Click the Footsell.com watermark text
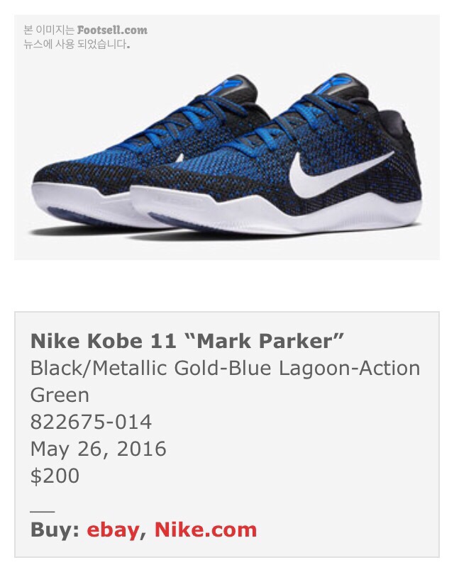The image size is (454, 577). (112, 30)
